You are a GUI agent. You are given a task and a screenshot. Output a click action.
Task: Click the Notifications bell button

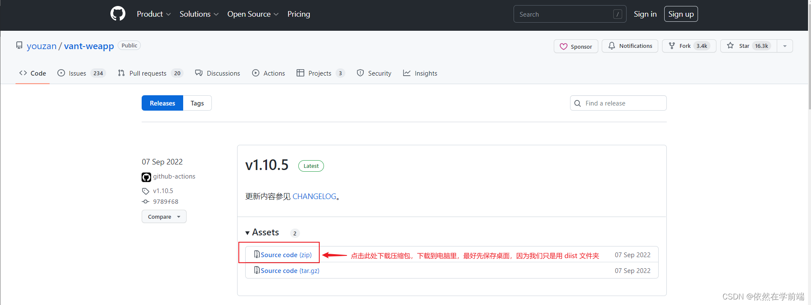(x=630, y=46)
